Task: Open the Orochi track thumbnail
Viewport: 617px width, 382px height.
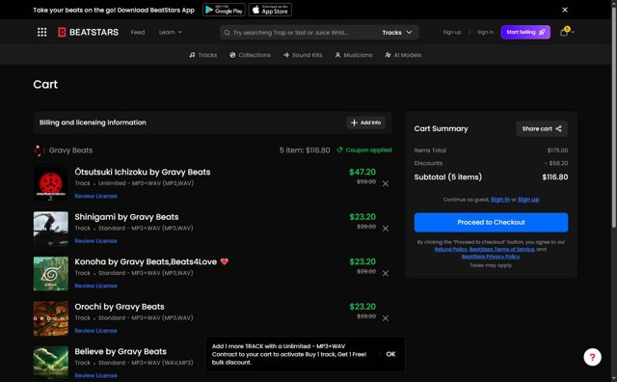Action: click(51, 318)
